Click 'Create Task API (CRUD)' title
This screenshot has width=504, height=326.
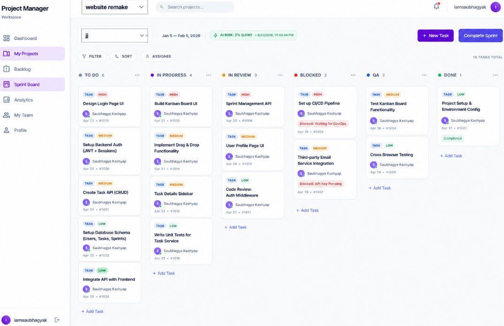coord(106,192)
